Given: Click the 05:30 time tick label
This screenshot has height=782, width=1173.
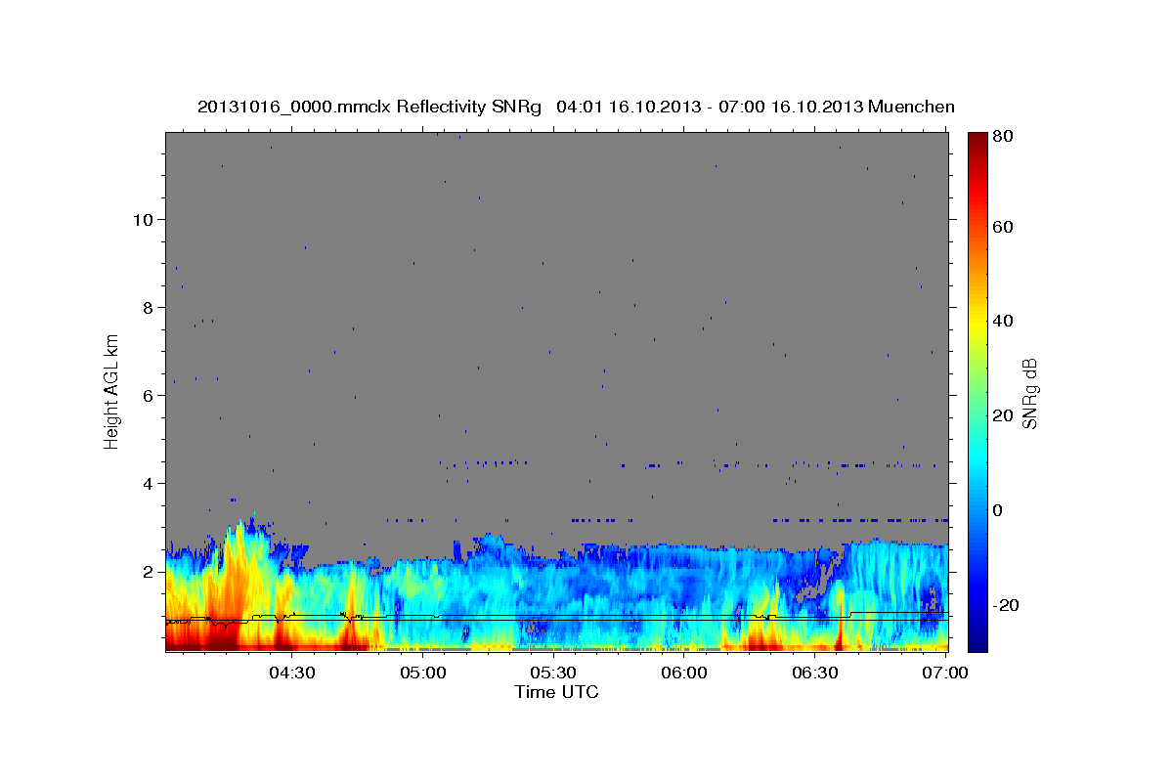Looking at the screenshot, I should pos(553,673).
